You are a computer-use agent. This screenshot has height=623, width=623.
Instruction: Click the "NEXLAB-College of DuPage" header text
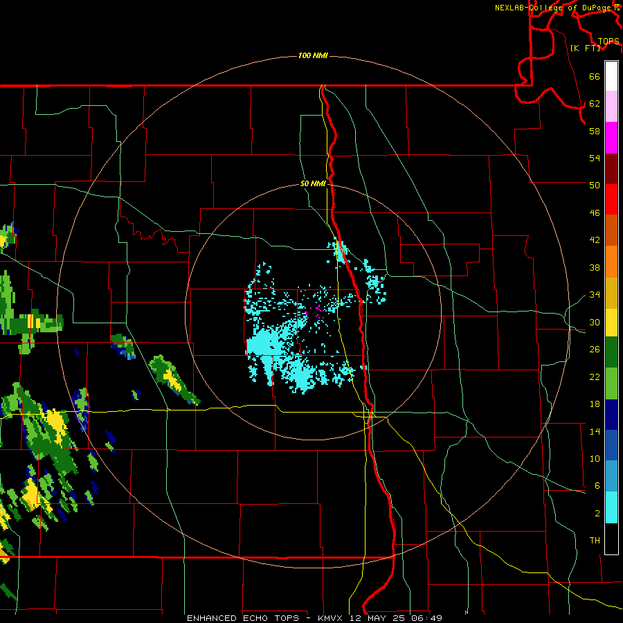tap(552, 8)
